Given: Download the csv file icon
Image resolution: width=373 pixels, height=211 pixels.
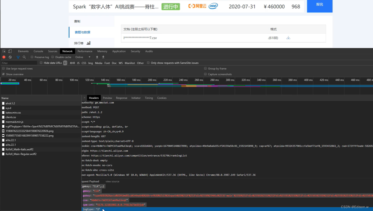Looking at the screenshot, I should (288, 38).
